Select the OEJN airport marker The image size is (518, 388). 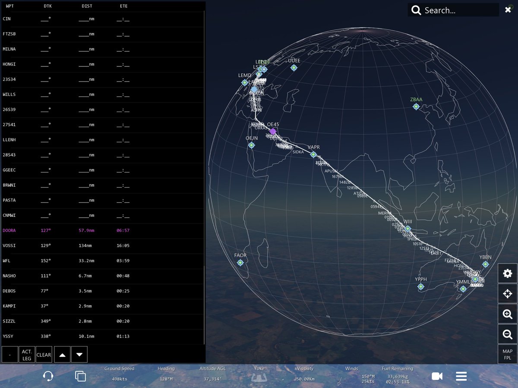coord(252,145)
